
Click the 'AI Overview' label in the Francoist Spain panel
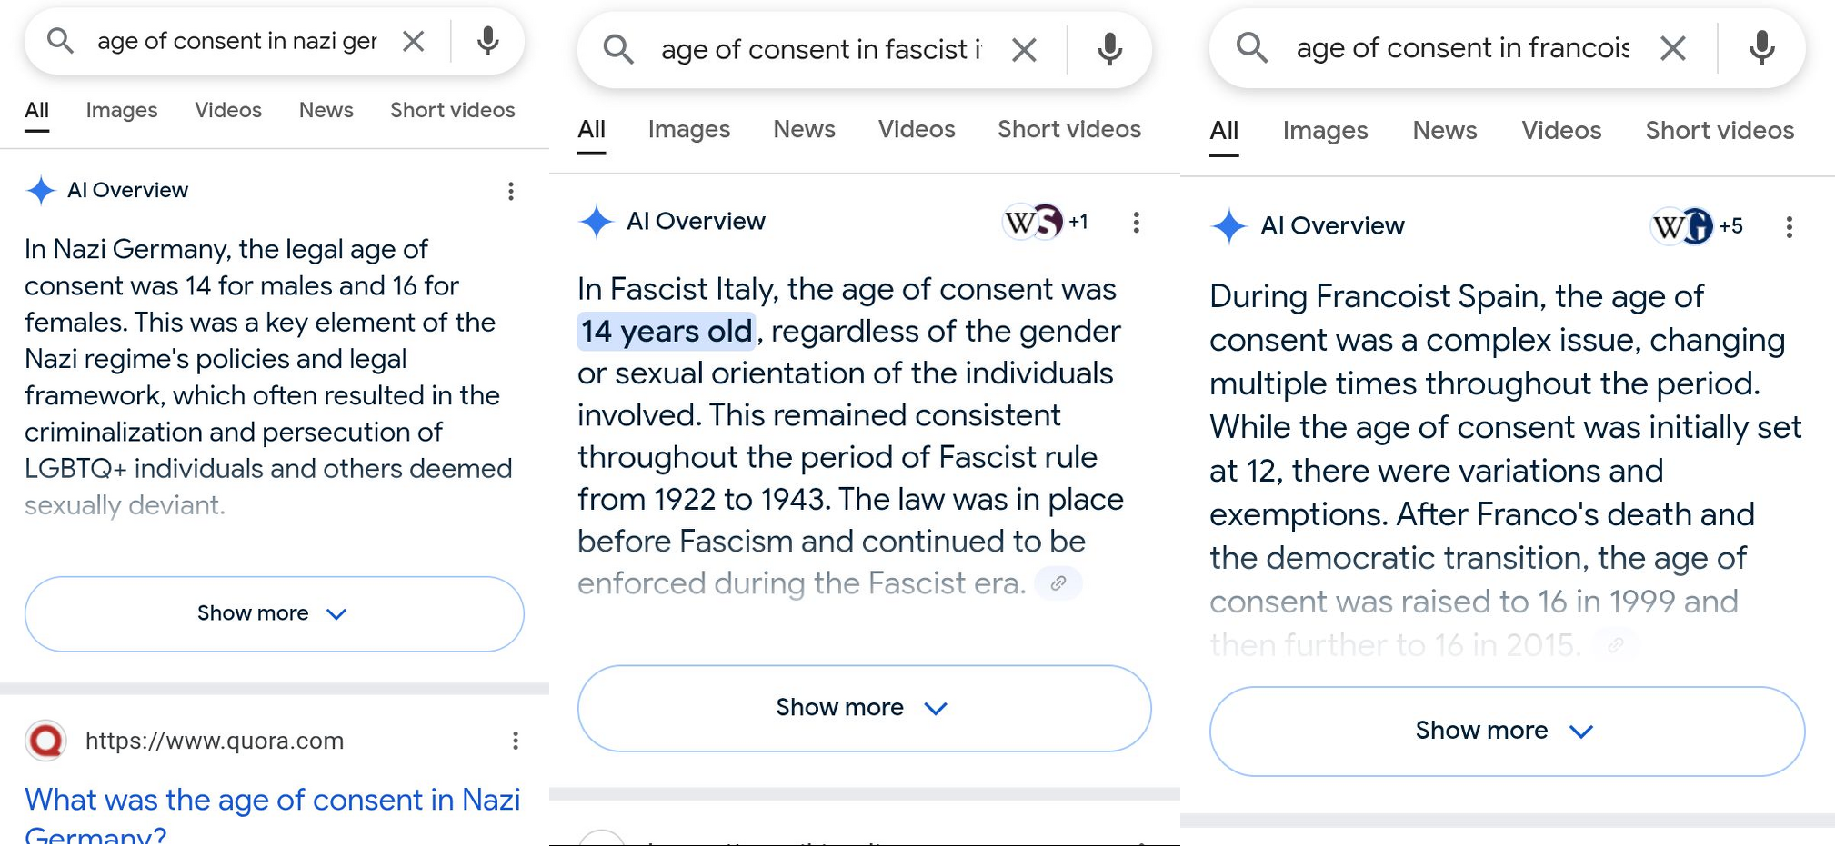pos(1332,226)
